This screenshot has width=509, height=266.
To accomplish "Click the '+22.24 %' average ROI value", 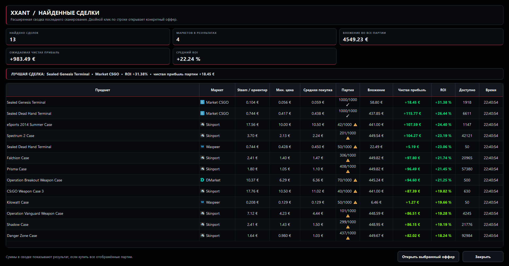I will [188, 59].
